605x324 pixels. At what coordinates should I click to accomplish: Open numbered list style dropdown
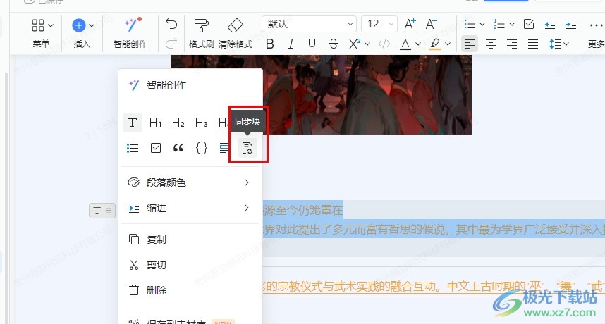pyautogui.click(x=512, y=24)
